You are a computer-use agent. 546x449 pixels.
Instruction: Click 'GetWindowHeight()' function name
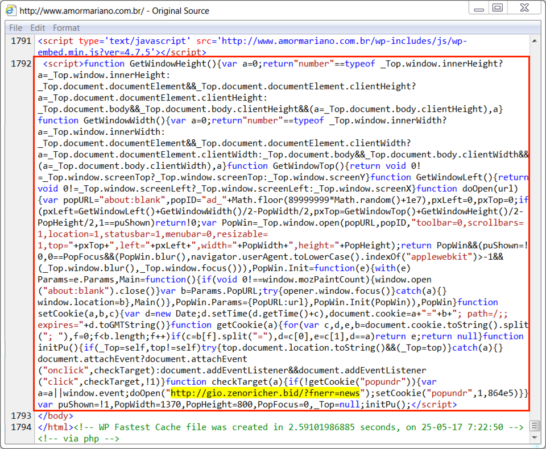tap(173, 64)
